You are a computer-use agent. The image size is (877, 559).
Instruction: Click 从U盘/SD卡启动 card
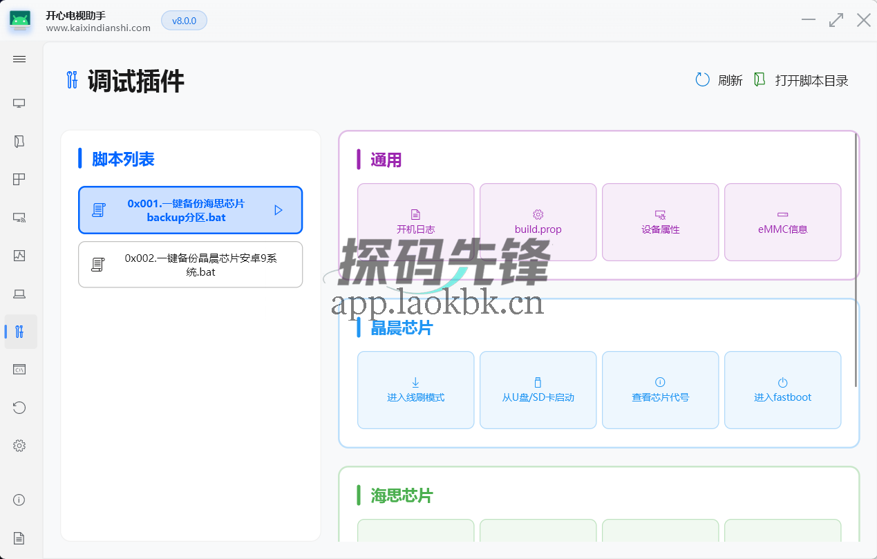[538, 390]
